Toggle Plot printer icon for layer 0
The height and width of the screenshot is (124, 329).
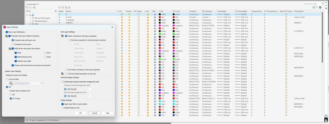155,14
